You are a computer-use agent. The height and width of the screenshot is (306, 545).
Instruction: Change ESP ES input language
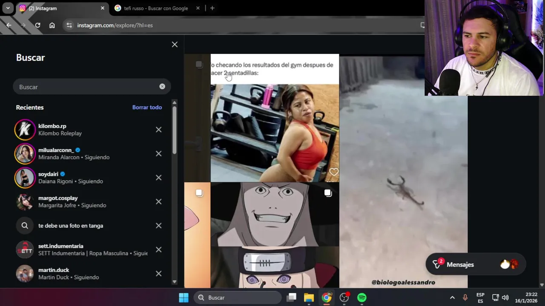(480, 297)
